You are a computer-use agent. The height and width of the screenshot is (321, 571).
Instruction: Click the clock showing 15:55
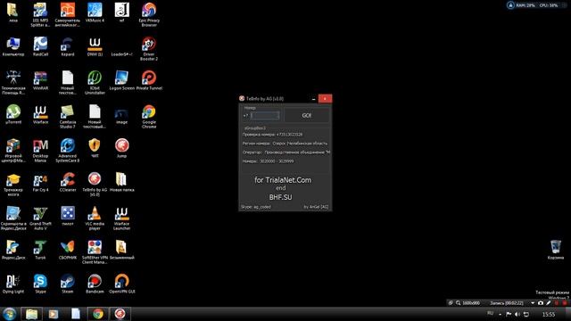tap(549, 314)
